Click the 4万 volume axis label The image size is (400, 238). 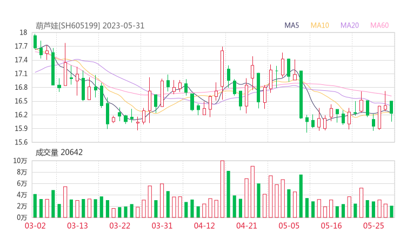22,195
